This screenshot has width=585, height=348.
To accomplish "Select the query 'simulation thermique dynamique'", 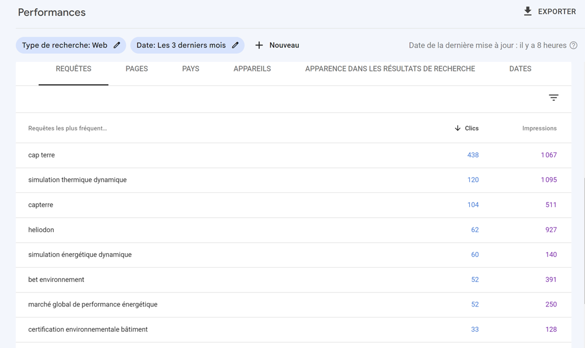I will 77,180.
